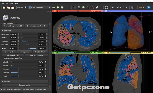Click the Compute results button

(x=24, y=85)
